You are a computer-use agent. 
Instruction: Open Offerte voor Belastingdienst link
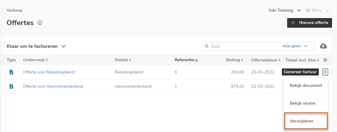[49, 72]
